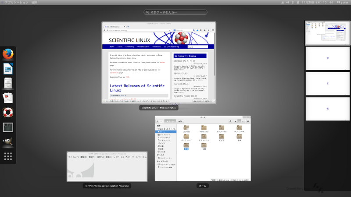
Task: Select コンピューター in Files sidebar
Action: point(166,158)
